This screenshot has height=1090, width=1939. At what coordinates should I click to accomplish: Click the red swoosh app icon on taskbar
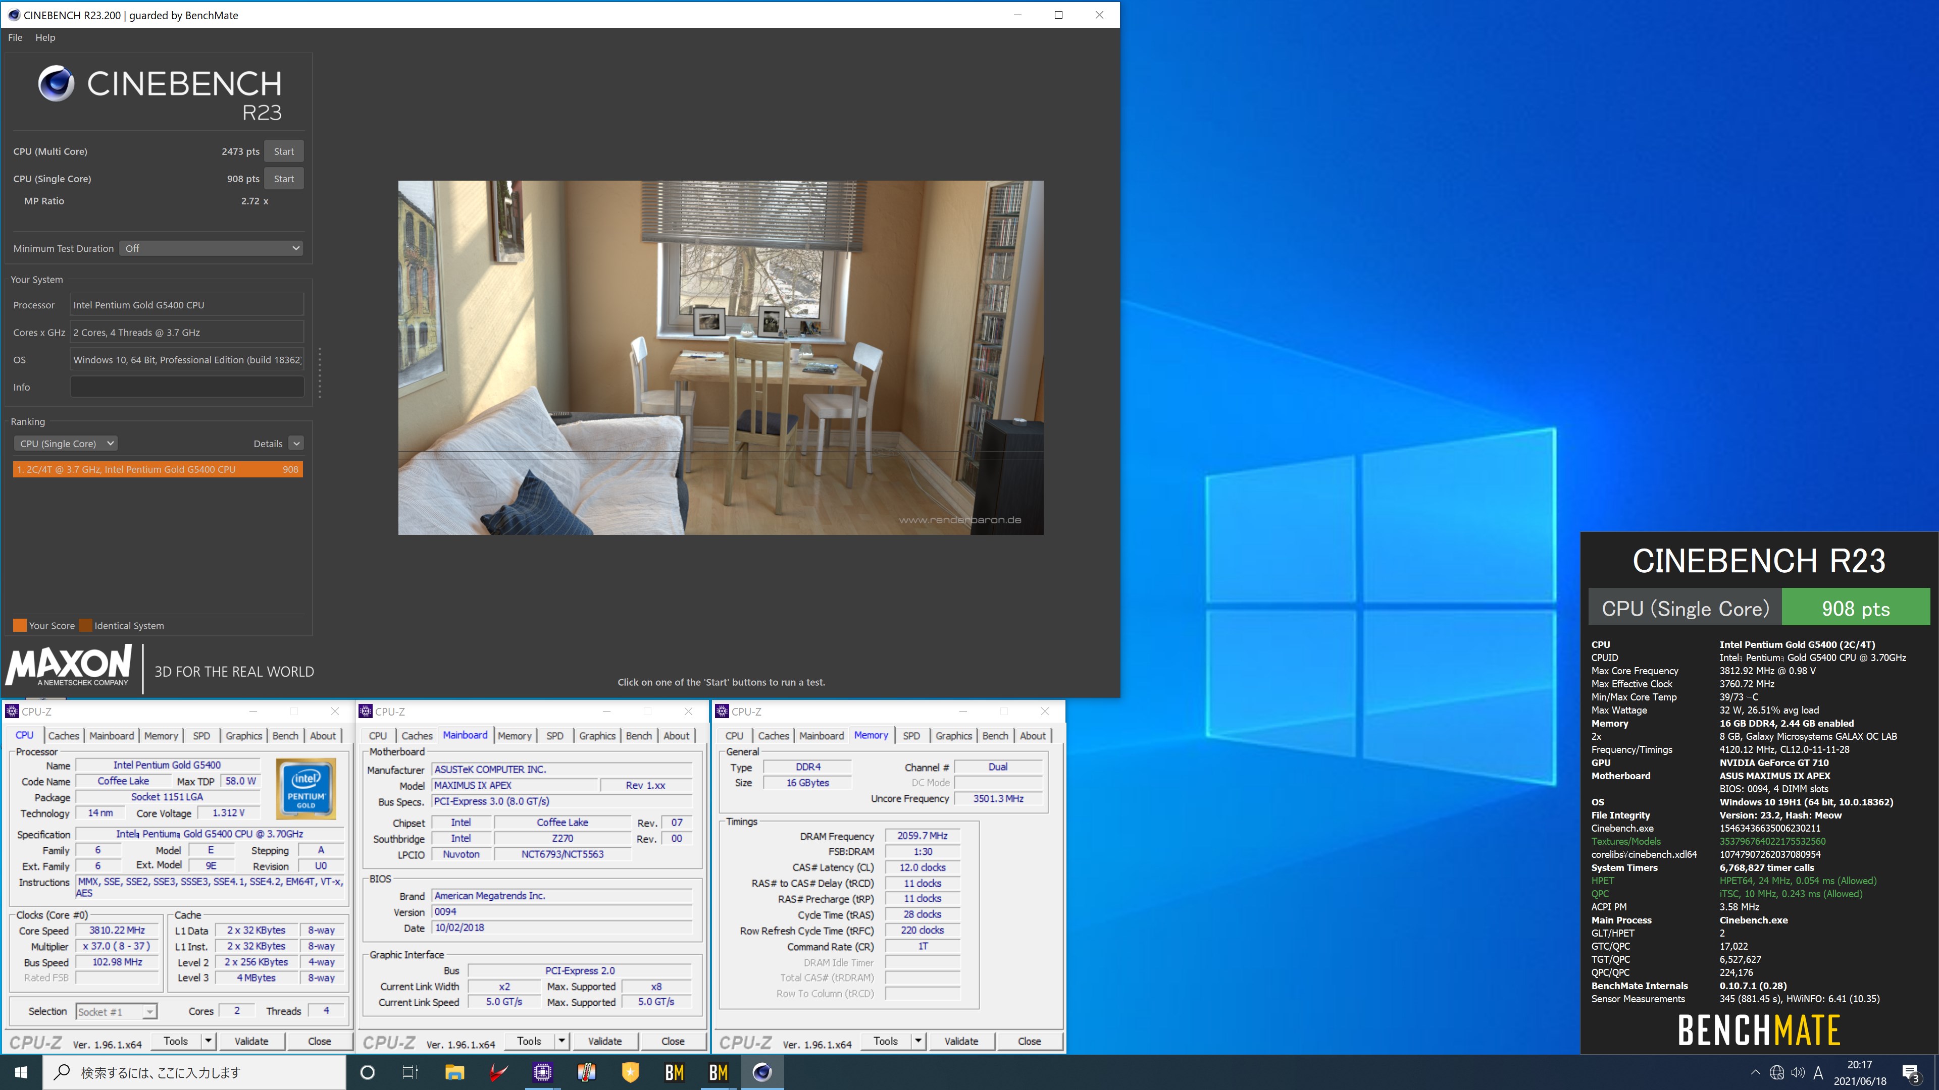tap(498, 1072)
